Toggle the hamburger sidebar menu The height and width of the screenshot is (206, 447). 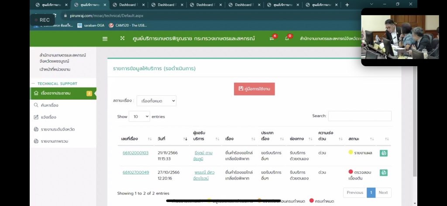[x=105, y=38]
